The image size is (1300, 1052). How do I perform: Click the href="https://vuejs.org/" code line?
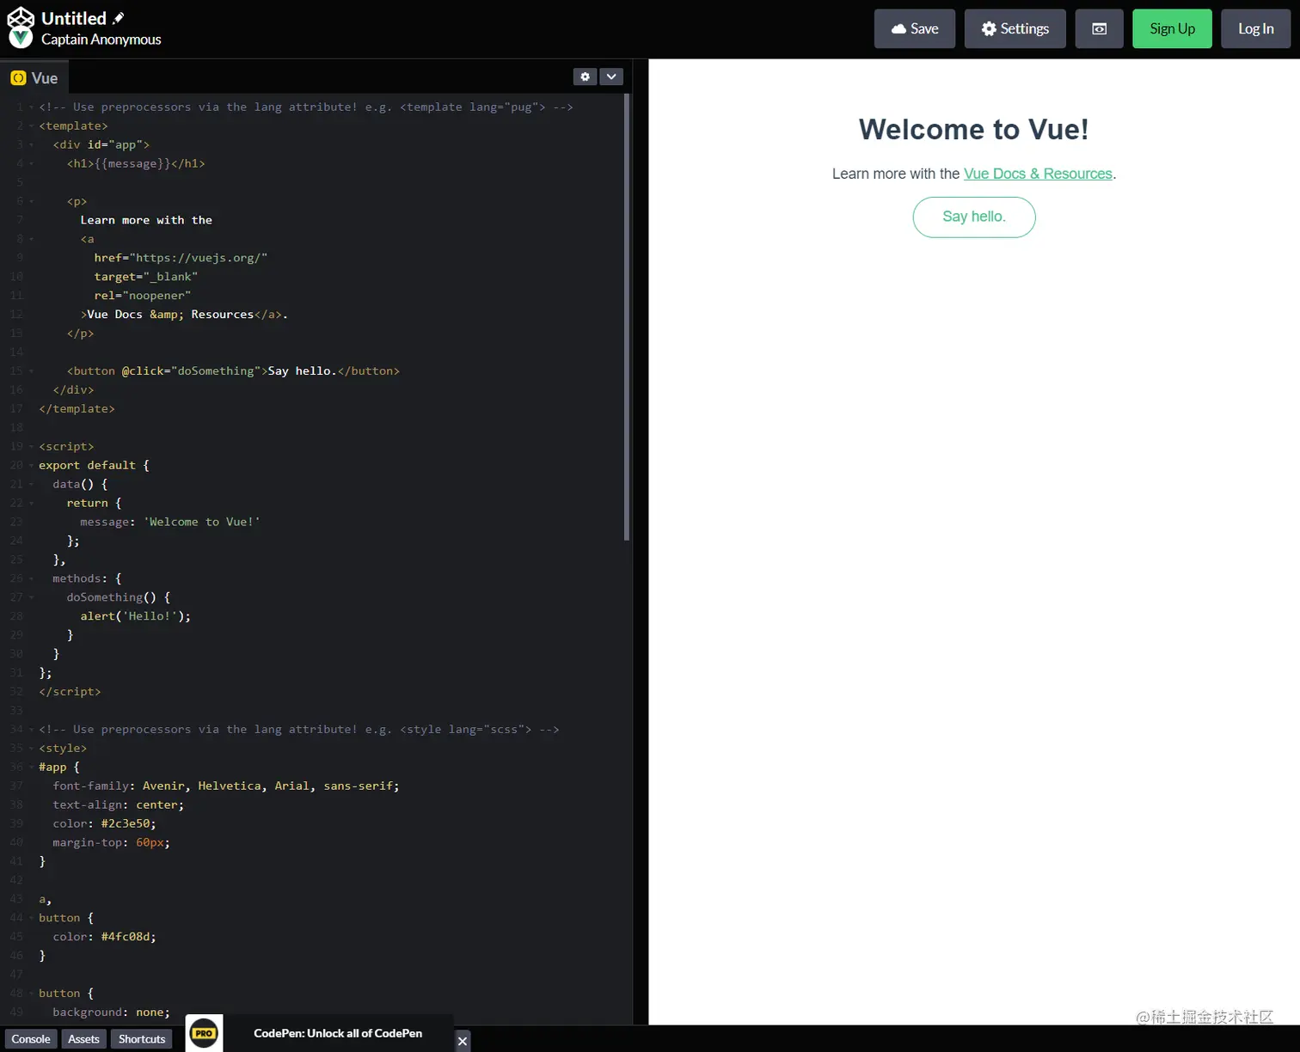coord(181,258)
